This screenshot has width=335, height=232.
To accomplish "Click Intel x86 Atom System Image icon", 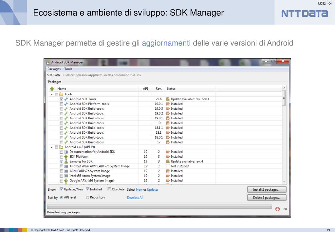I will [x=66, y=176].
